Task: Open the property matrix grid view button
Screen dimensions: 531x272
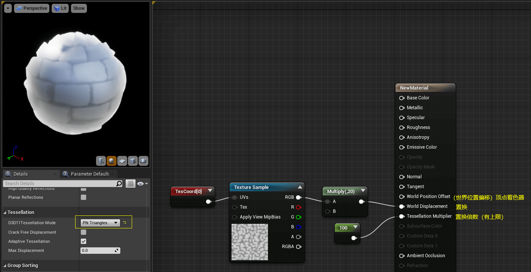Action: tap(131, 184)
